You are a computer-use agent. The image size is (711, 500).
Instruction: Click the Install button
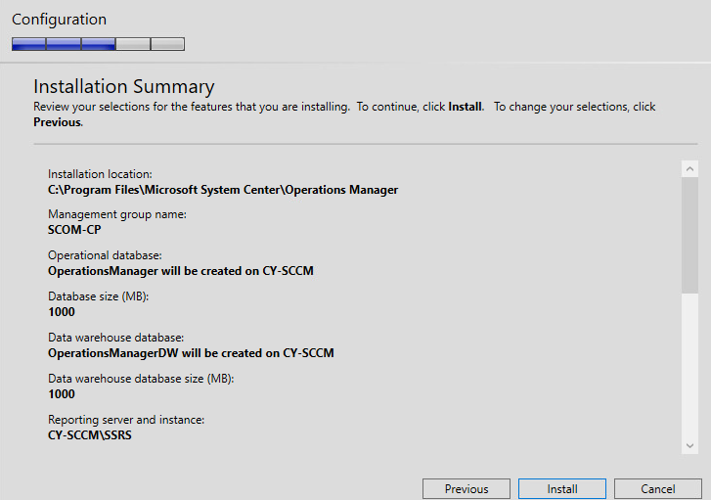click(x=561, y=488)
